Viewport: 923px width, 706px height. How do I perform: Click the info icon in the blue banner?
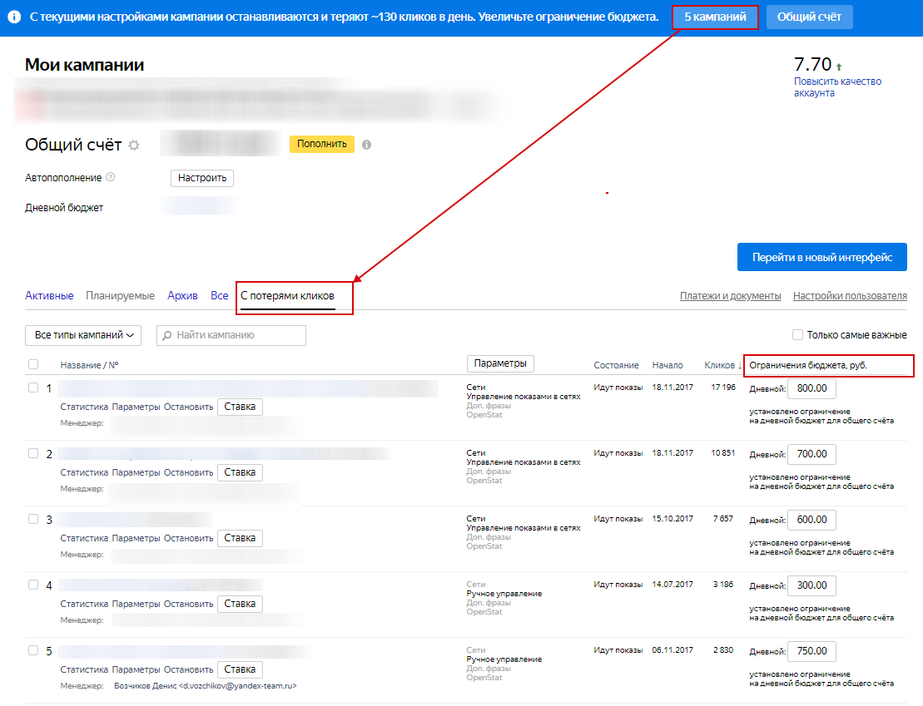pos(14,17)
